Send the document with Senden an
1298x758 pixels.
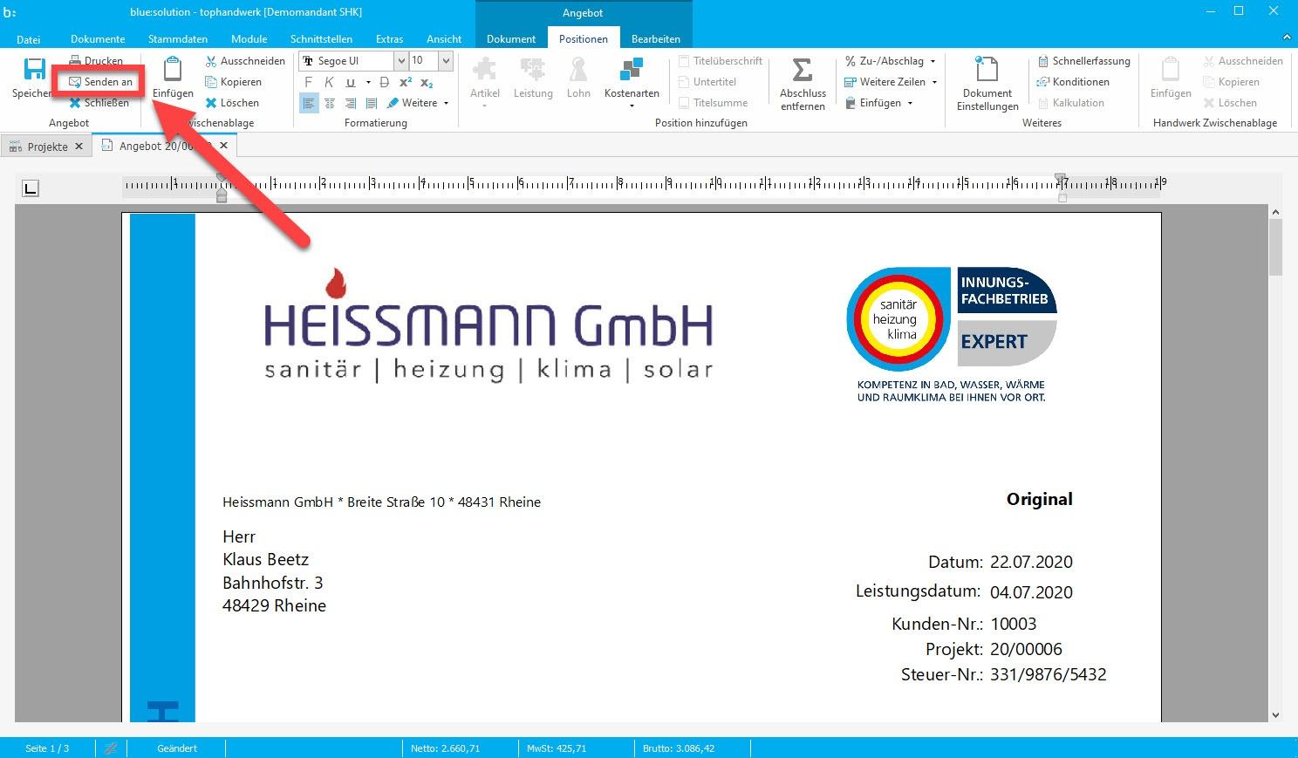[x=100, y=82]
